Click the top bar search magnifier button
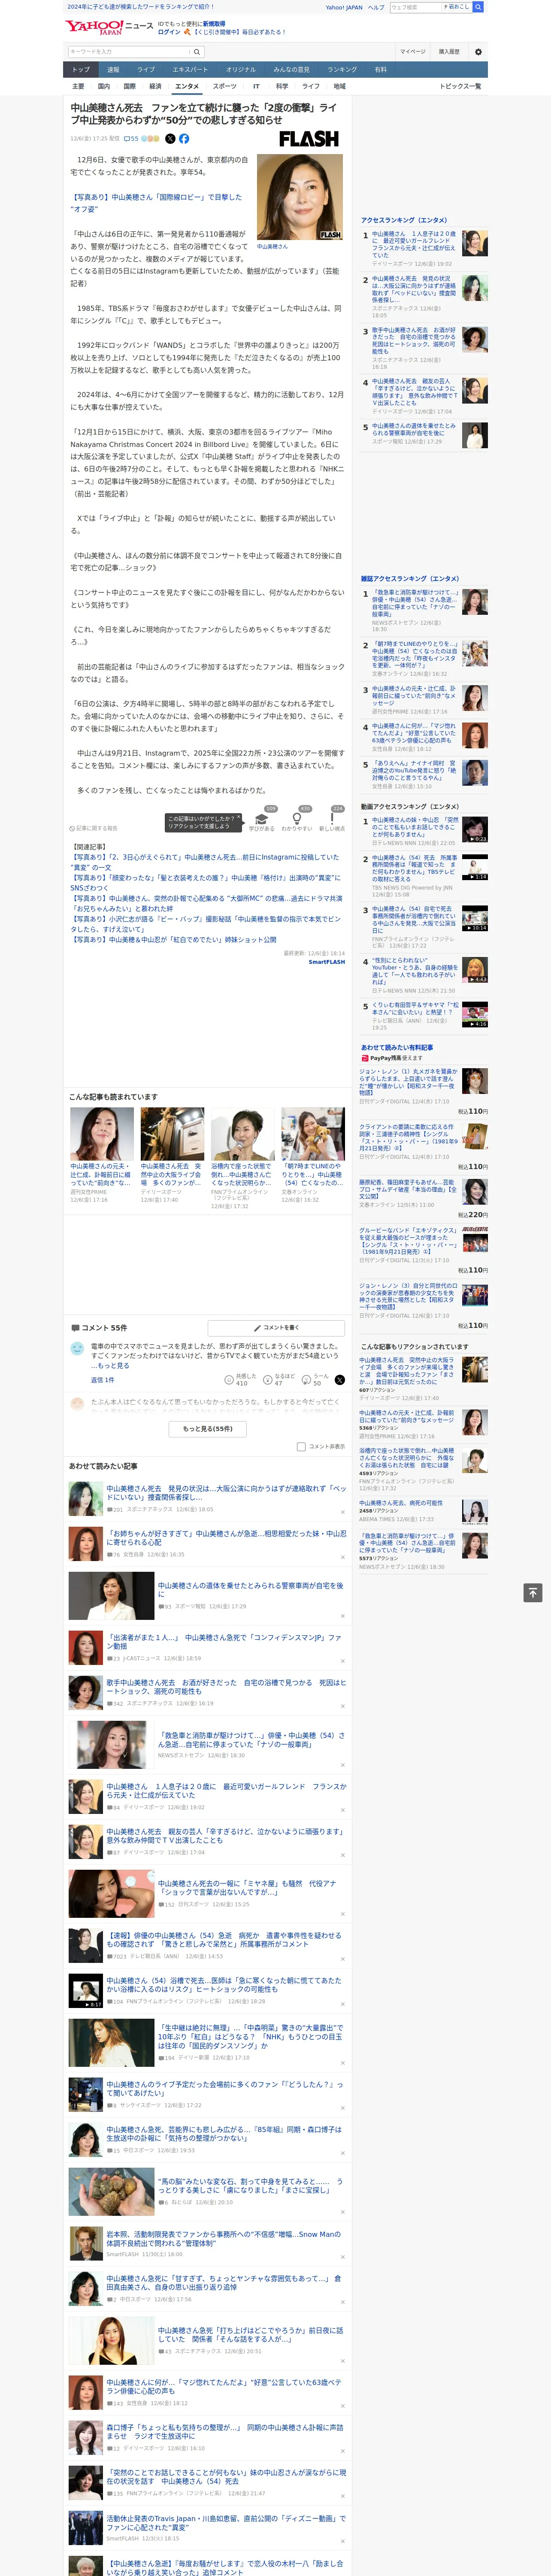 click(x=478, y=7)
